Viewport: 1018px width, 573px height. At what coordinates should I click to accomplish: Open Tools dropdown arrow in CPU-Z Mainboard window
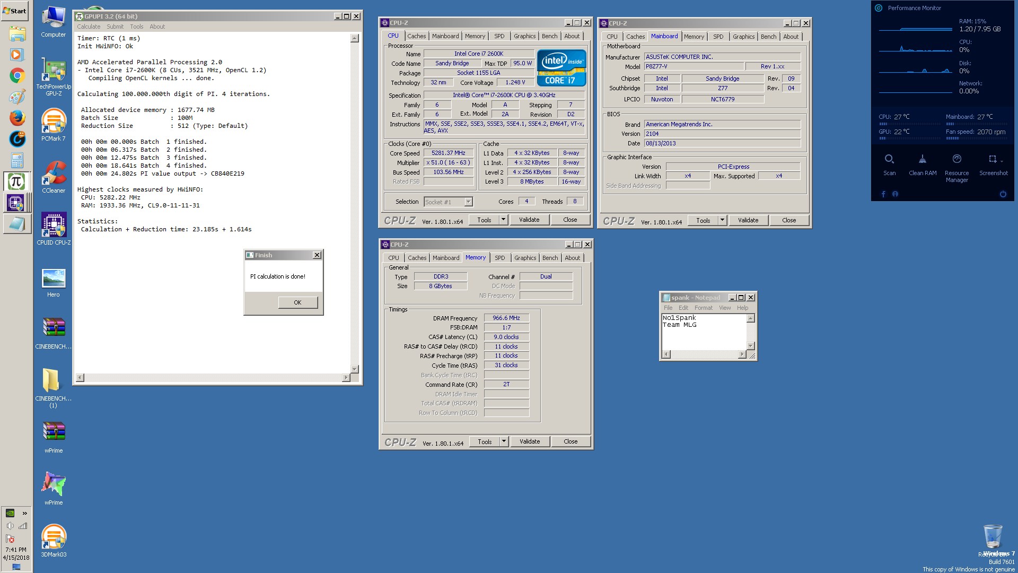722,220
